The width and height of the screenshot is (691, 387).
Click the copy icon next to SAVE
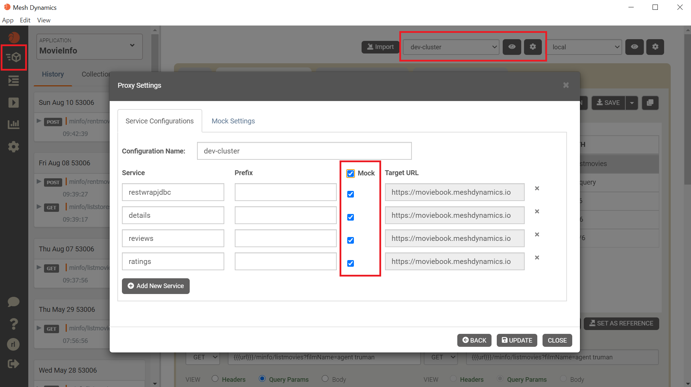coord(650,103)
